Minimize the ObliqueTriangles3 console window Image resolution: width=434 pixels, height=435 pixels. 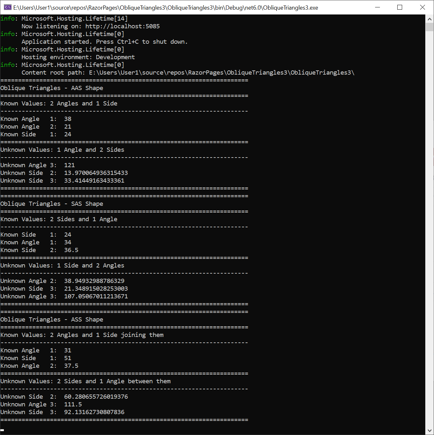click(x=378, y=7)
